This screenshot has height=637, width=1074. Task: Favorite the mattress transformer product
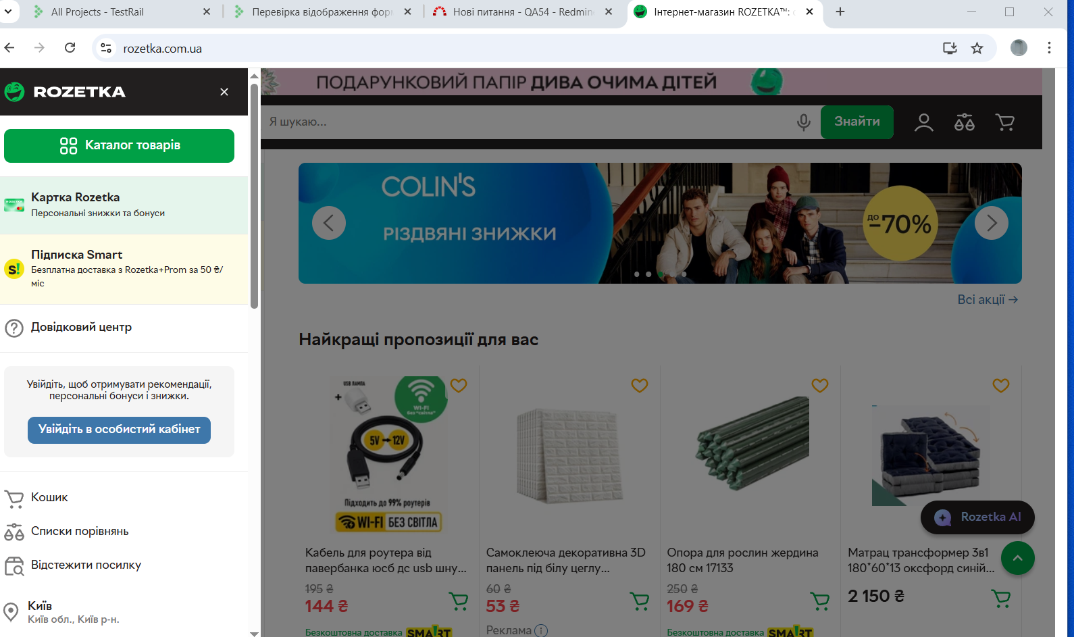[1000, 386]
